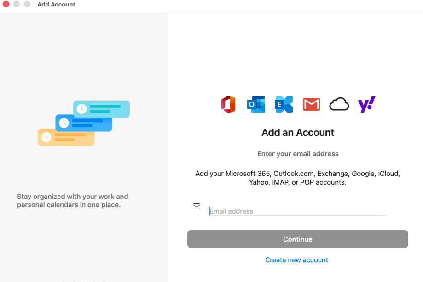Choose the Exchange provider icon

284,104
